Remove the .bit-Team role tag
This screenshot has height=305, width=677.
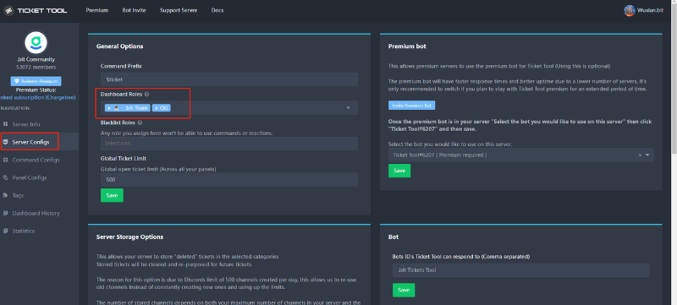109,108
